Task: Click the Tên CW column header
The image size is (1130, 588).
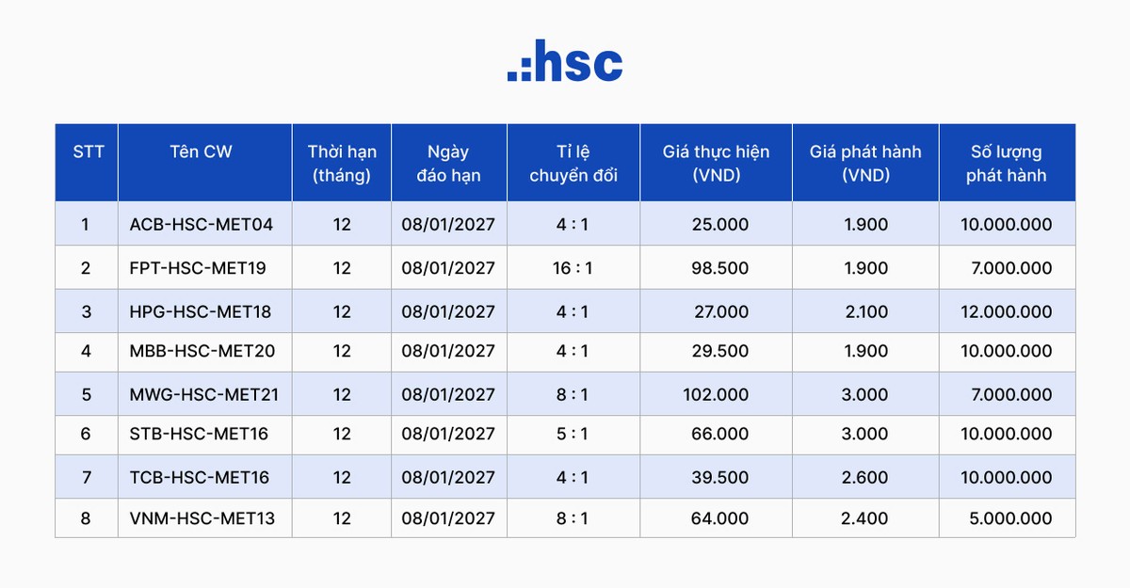Action: click(x=201, y=152)
